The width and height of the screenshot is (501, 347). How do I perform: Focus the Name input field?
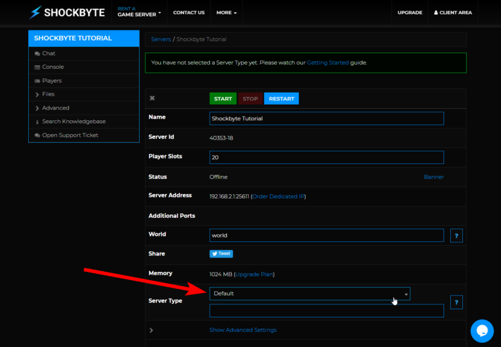click(326, 118)
